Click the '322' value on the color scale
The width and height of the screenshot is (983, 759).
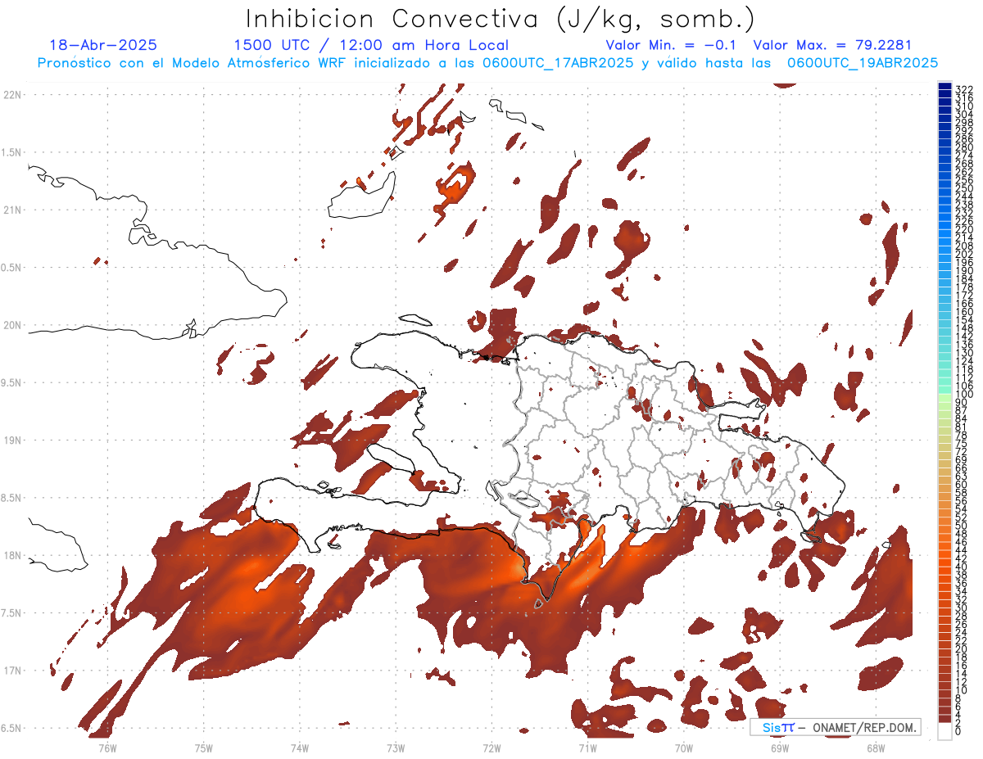964,89
